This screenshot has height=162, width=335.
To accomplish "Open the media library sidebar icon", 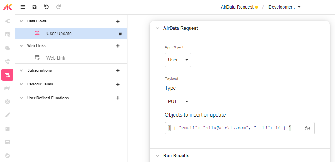I will tap(7, 88).
